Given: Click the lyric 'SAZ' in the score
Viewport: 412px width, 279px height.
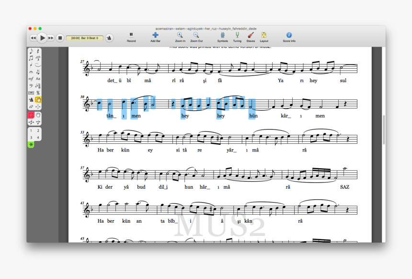Looking at the screenshot, I should [344, 187].
